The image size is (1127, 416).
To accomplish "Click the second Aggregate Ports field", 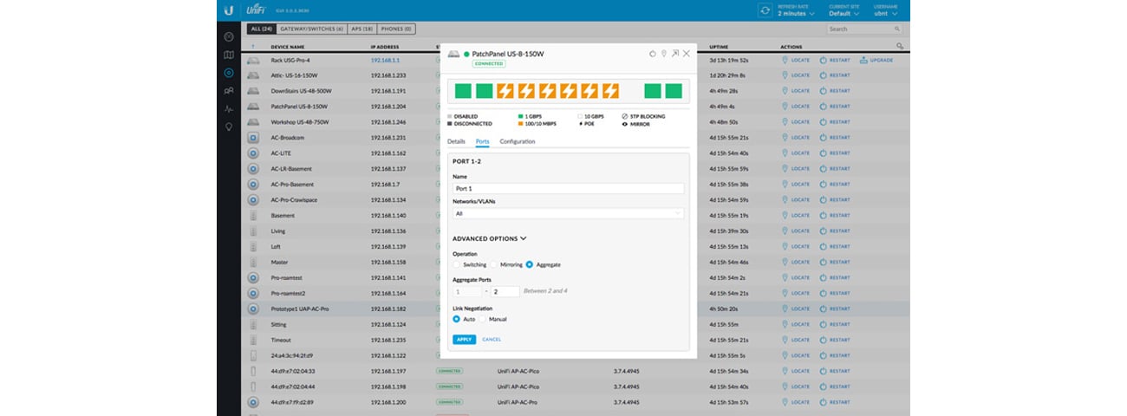I will pyautogui.click(x=506, y=292).
